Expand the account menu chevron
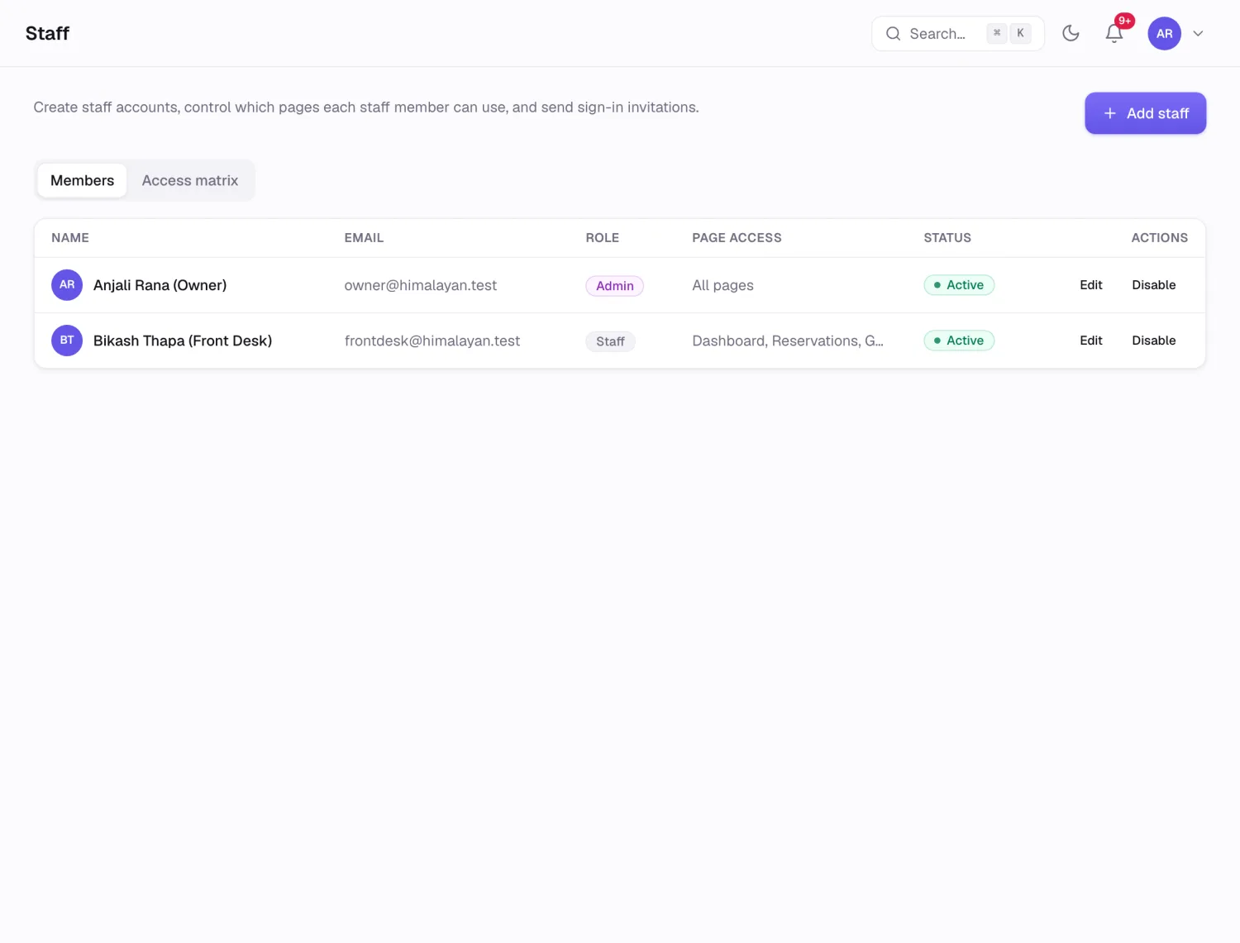Image resolution: width=1240 pixels, height=943 pixels. pos(1198,34)
